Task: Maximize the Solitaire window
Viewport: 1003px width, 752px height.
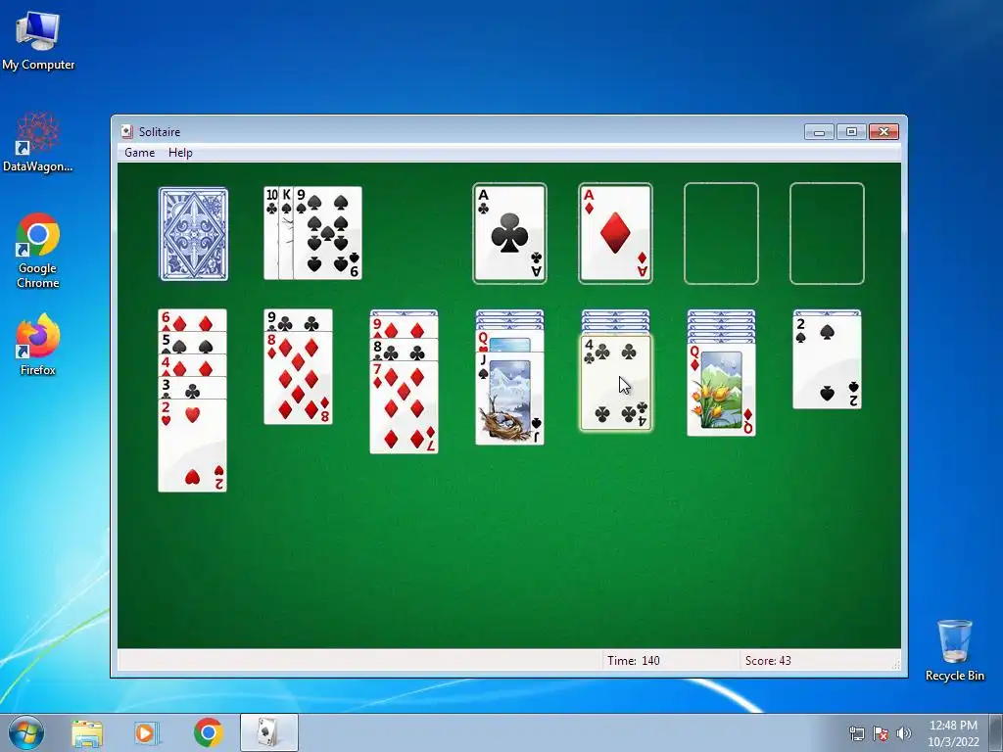Action: point(851,132)
